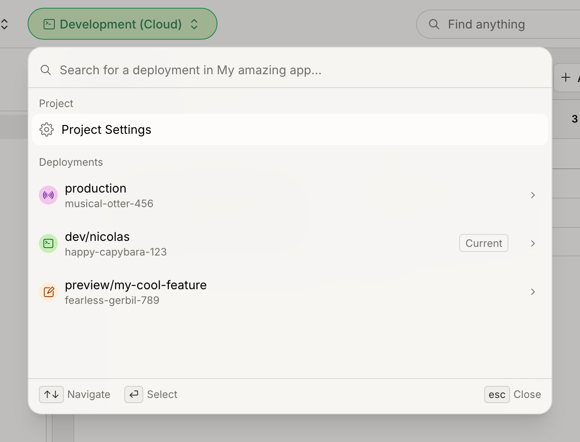Click the gear icon beside Project Settings
The image size is (580, 442).
coord(47,129)
